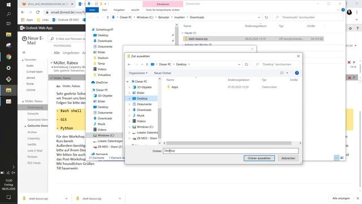Click Windows Start button on taskbar
Image resolution: width=362 pixels, height=204 pixels.
[8, 5]
